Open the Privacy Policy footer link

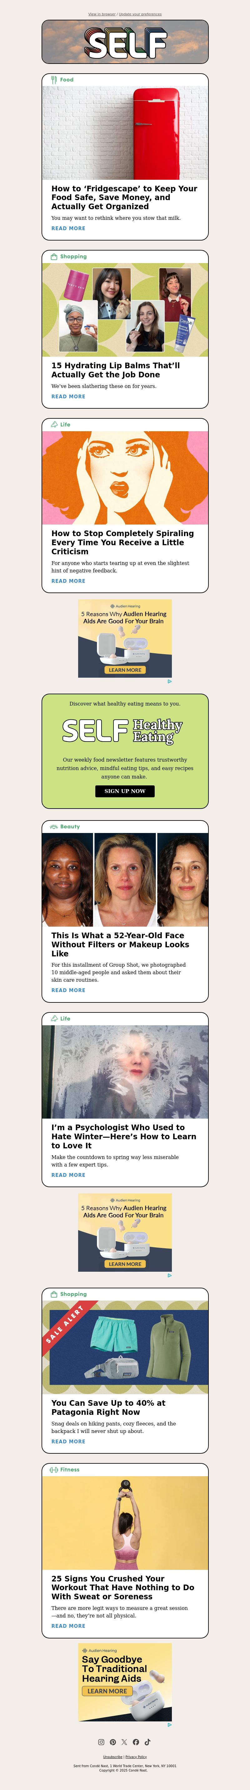[136, 1756]
